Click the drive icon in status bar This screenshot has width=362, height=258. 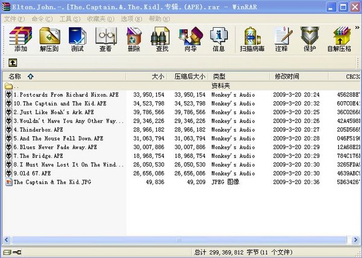point(7,252)
